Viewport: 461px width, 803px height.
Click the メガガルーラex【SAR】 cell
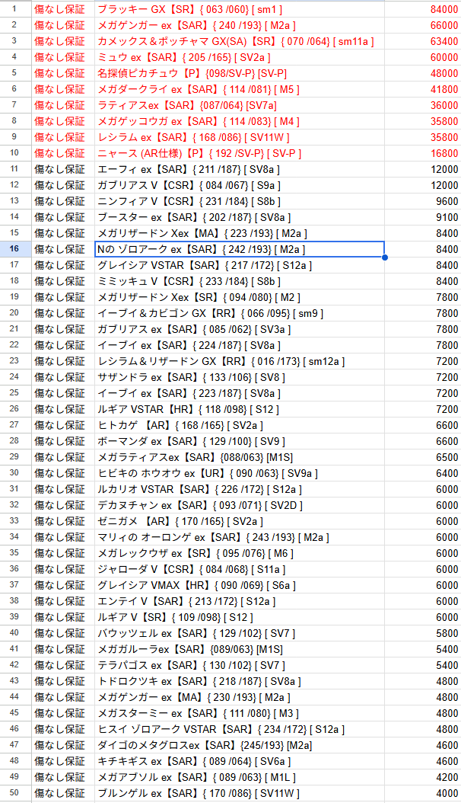[239, 649]
